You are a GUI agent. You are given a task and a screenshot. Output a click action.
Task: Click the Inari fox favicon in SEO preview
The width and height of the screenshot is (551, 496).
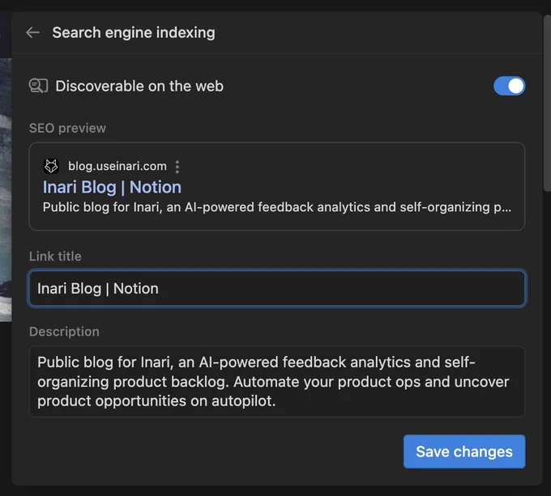51,166
